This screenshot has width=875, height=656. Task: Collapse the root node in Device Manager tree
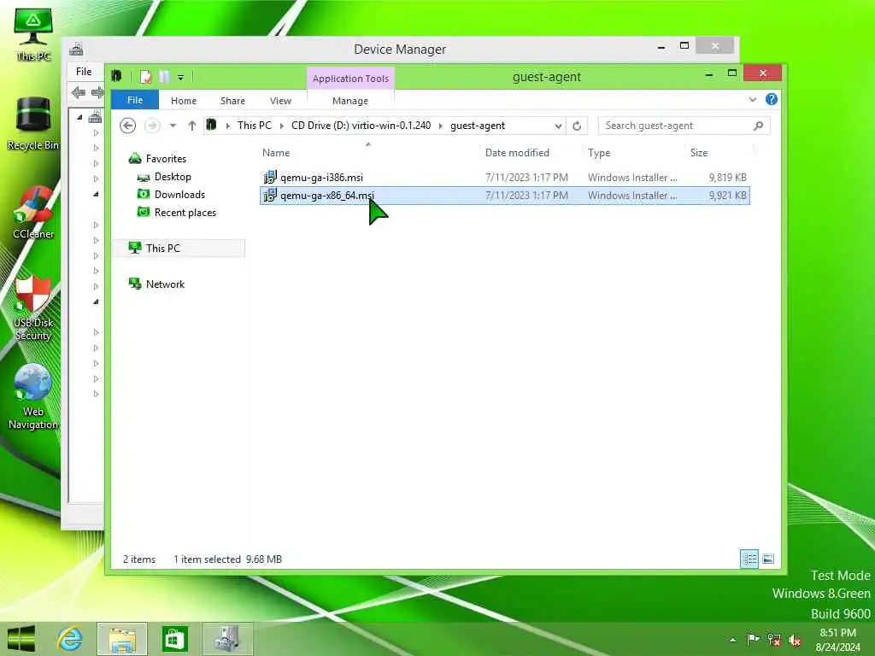pos(79,117)
